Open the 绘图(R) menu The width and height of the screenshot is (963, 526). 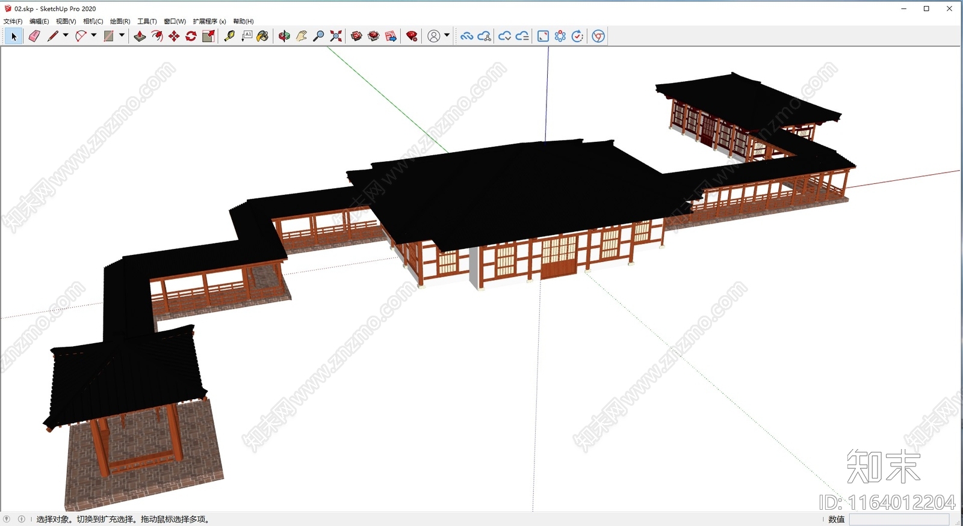click(120, 21)
